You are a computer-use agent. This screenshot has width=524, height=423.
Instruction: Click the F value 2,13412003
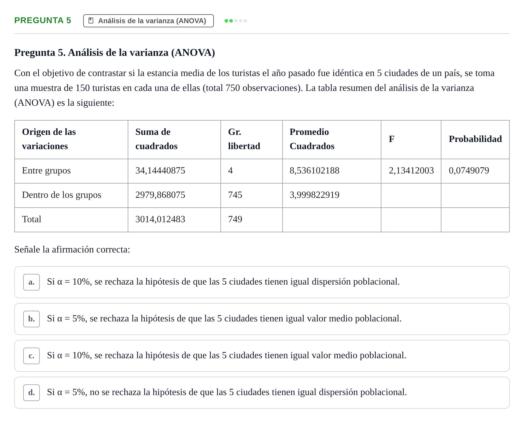411,171
